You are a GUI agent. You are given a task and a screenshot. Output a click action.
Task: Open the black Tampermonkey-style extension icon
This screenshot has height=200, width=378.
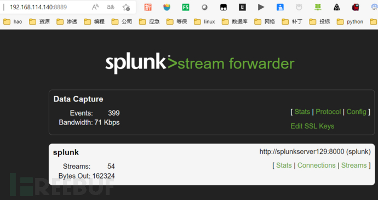pos(224,7)
